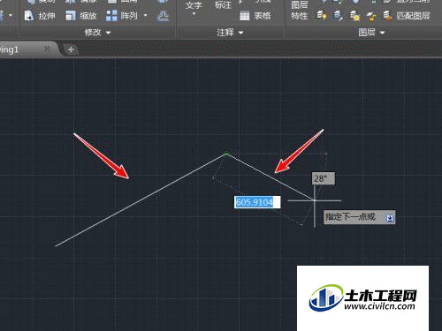Open 图层特性 (Layer Properties)

(x=300, y=10)
